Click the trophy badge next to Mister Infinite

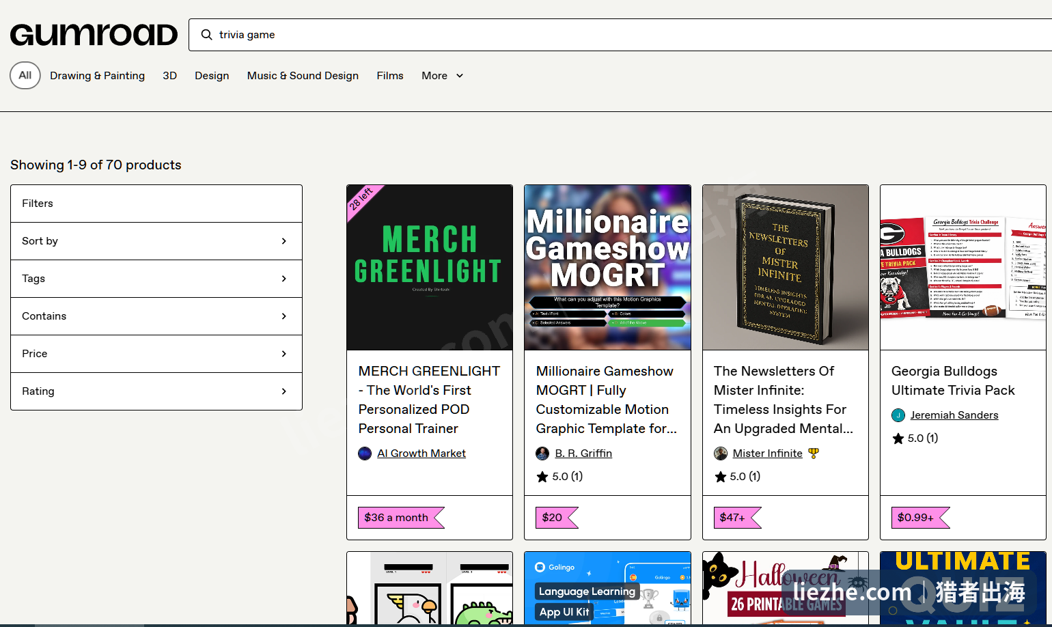click(x=813, y=454)
